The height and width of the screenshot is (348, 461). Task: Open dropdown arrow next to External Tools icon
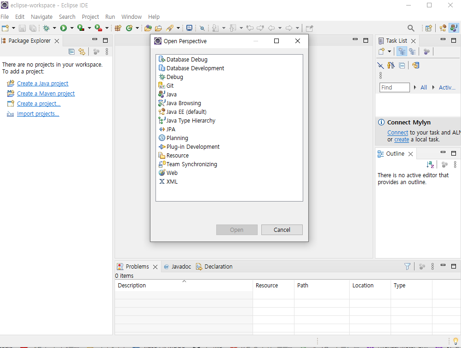pos(107,28)
